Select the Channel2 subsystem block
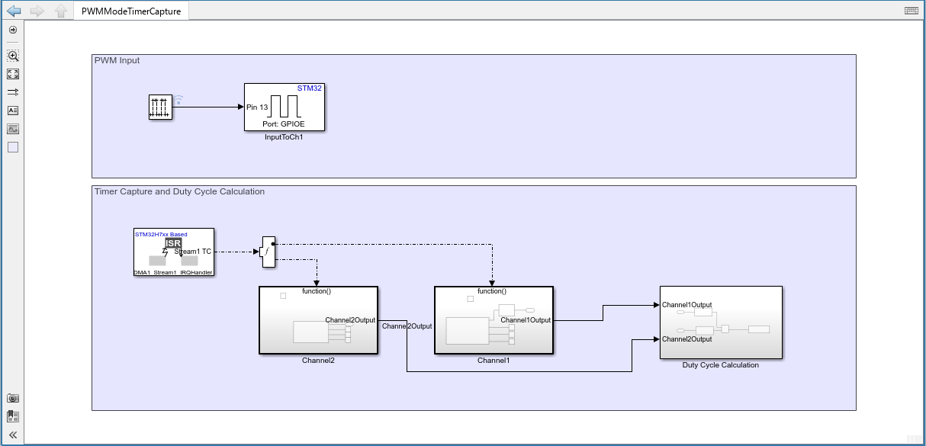 [318, 320]
